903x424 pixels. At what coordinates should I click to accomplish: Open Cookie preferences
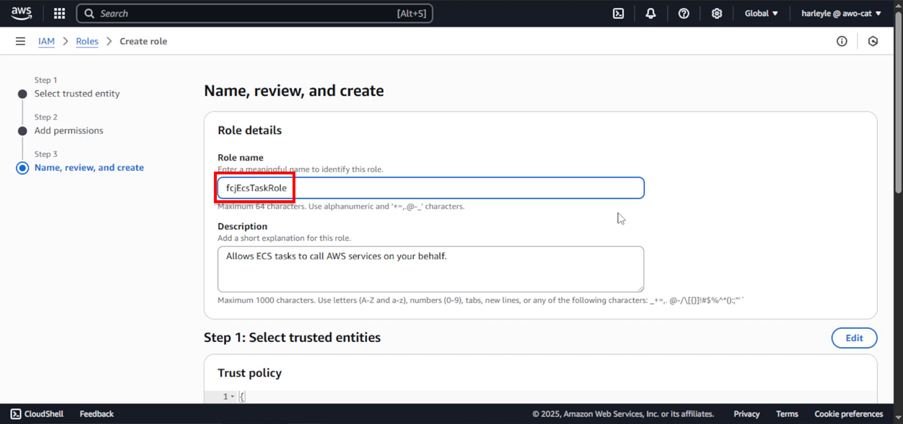pos(848,414)
